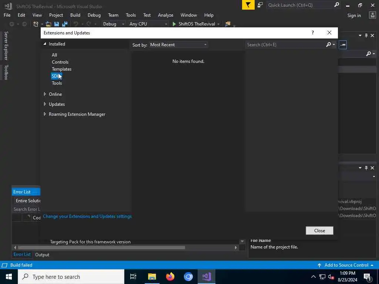Click the Windows taskbar search box
This screenshot has height=284, width=379.
click(x=71, y=277)
